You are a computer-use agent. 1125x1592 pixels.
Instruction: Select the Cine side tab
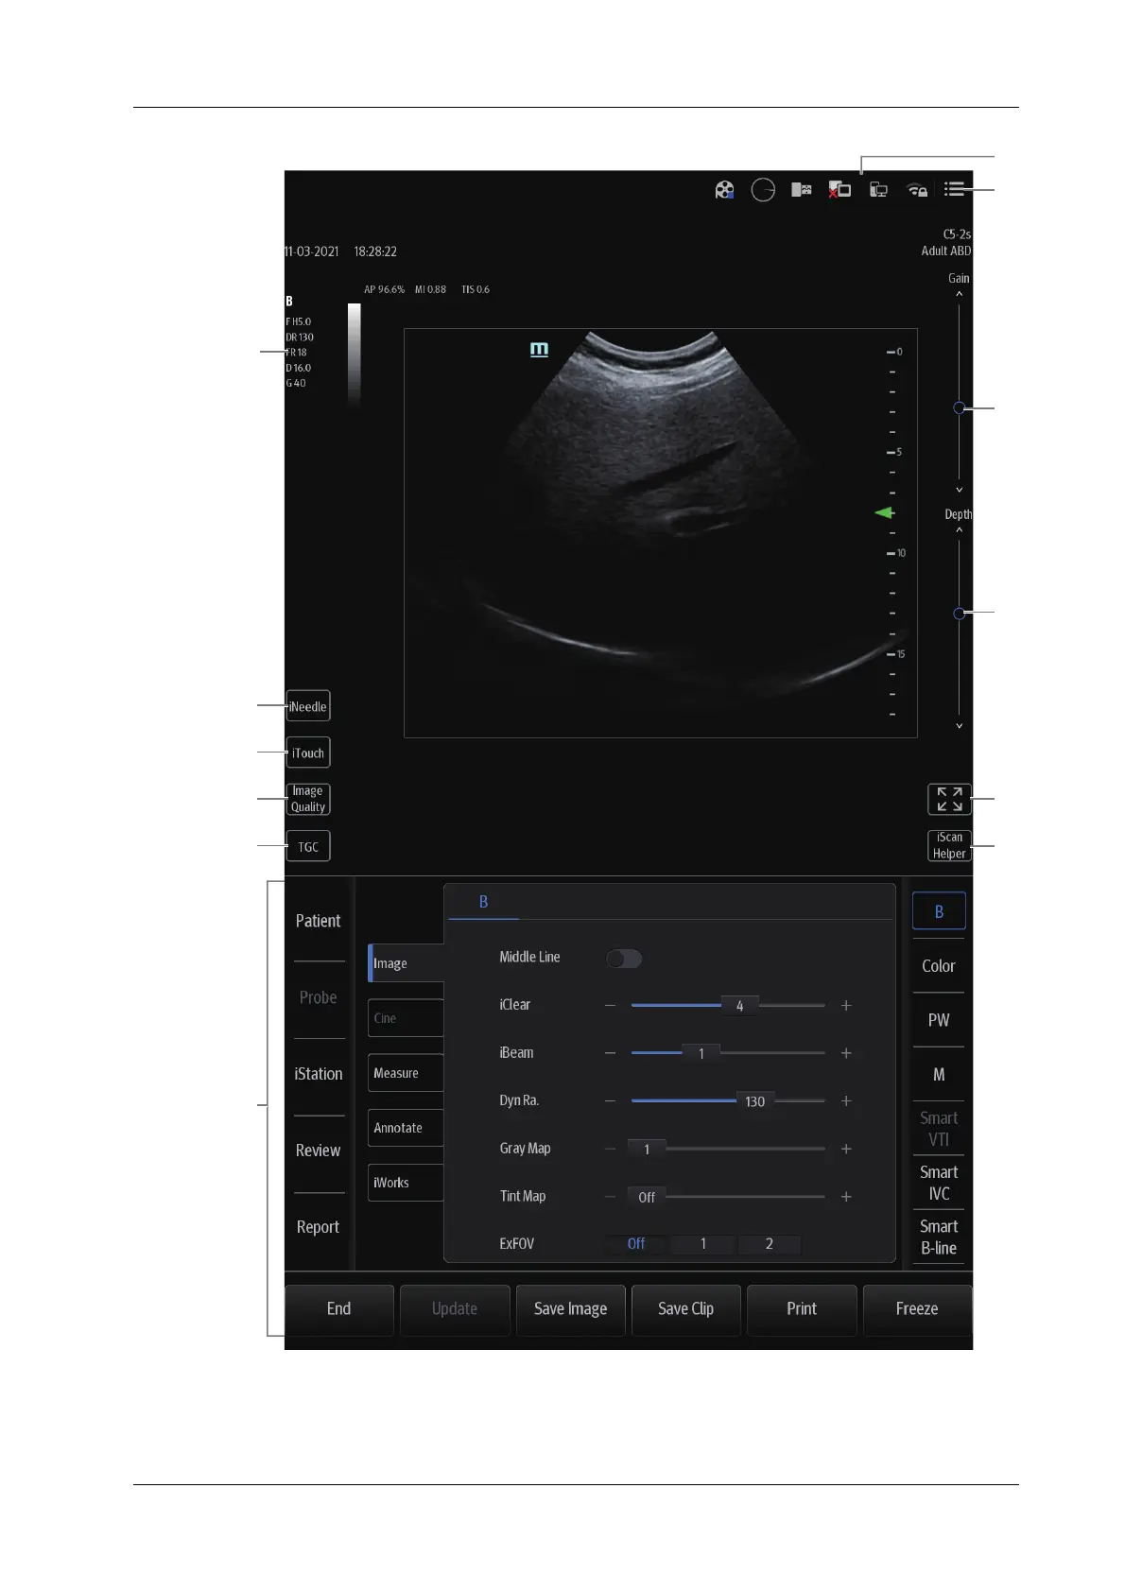pos(407,1018)
